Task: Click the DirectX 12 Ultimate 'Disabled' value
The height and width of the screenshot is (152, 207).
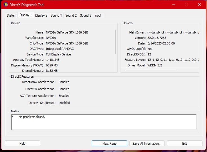Action: (64, 102)
